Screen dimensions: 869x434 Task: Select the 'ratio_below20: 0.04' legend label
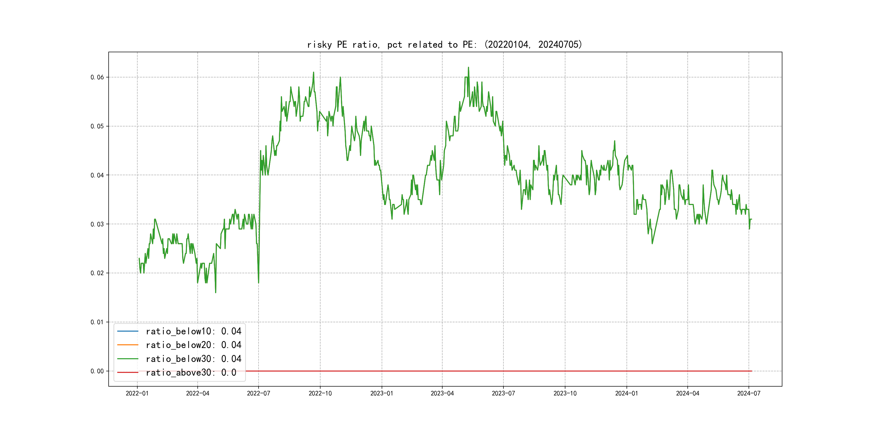click(x=193, y=345)
